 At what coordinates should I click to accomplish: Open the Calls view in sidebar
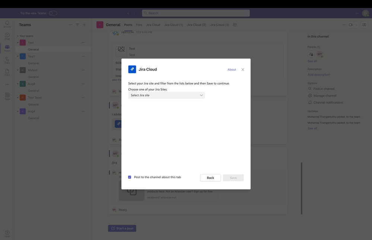pos(7,60)
